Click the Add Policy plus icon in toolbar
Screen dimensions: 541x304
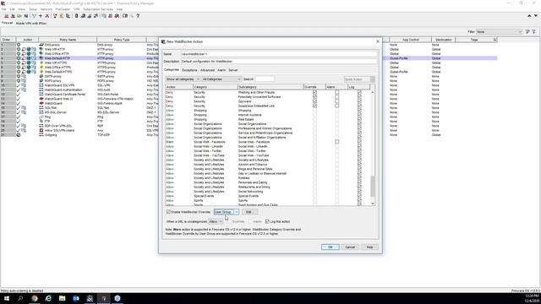[x=41, y=16]
